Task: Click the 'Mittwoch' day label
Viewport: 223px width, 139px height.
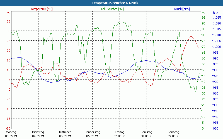Action: 65,132
